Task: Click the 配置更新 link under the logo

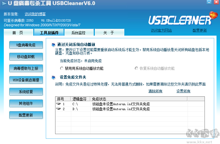Action: (200, 30)
